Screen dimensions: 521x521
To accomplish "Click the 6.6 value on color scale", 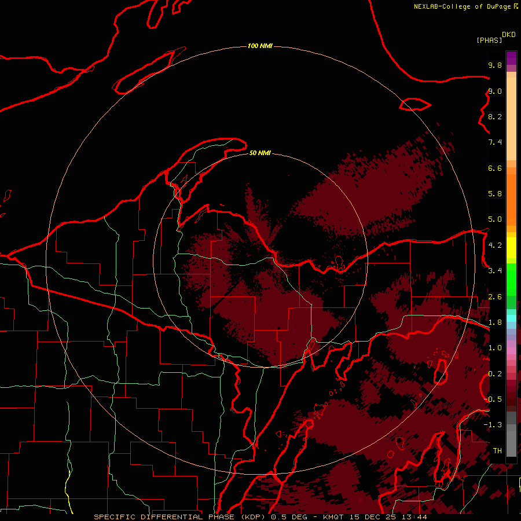I will click(x=495, y=168).
